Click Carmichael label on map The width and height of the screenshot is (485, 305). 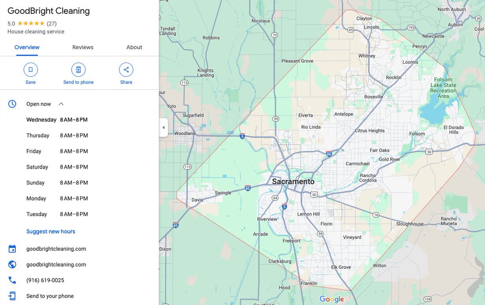(358, 164)
